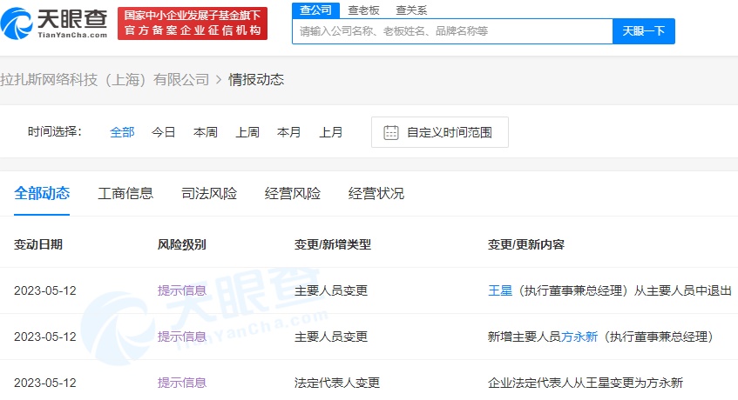Click 提示信息 in the 法定代表人变更 row

tap(182, 383)
